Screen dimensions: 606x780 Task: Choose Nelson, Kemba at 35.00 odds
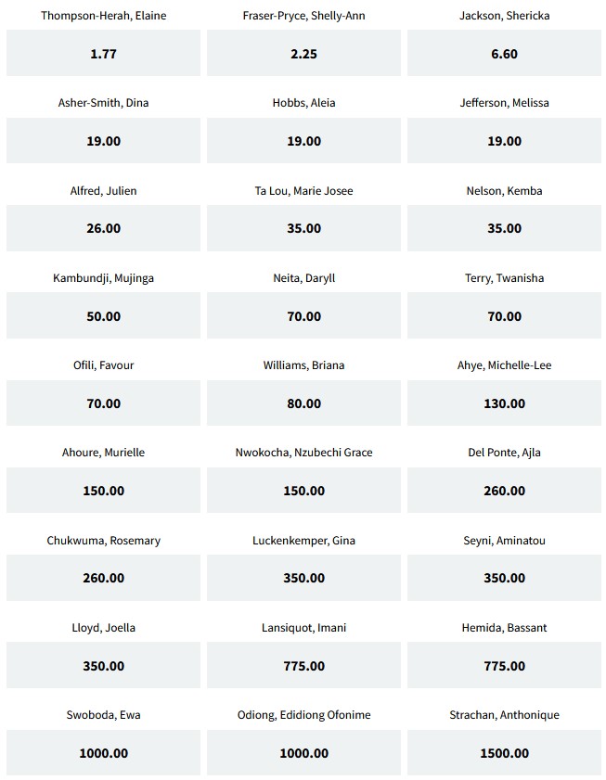coord(504,228)
